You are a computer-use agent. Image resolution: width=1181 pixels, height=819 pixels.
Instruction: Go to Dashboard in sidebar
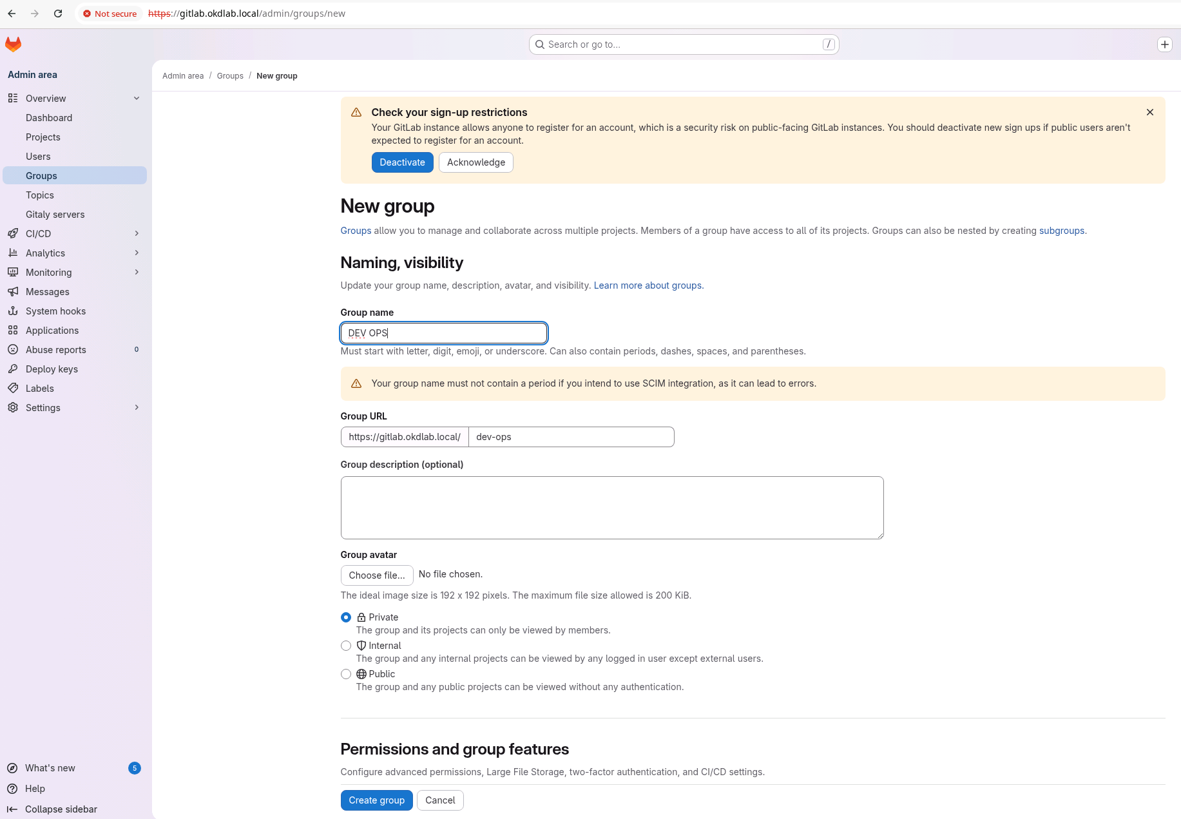coord(49,118)
